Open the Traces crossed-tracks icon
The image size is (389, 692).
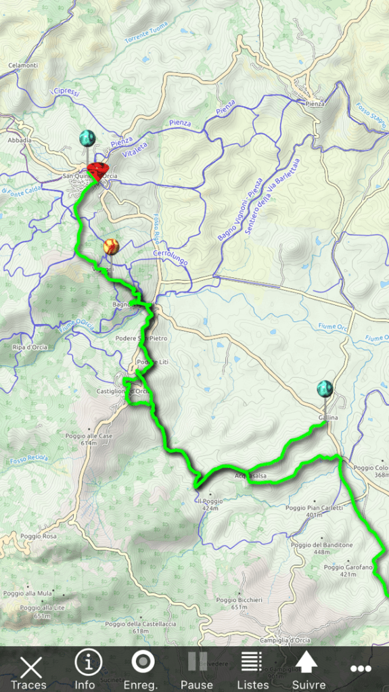pos(30,667)
